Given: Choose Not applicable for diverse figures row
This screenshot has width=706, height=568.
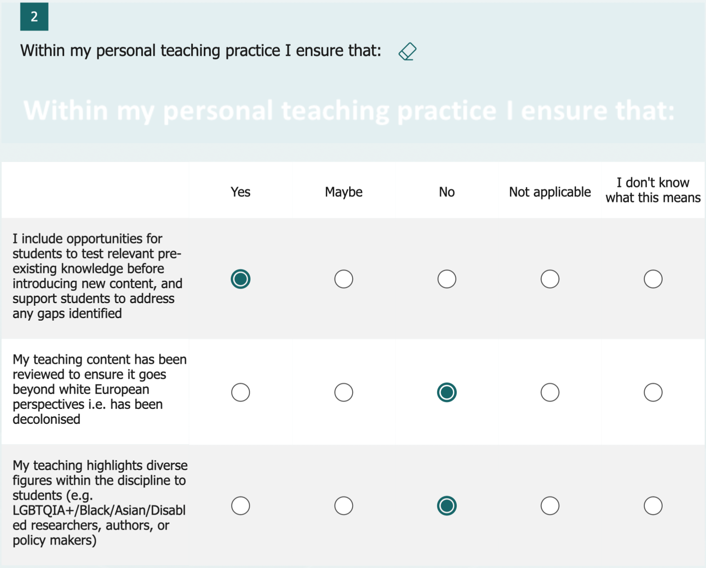Looking at the screenshot, I should 550,506.
